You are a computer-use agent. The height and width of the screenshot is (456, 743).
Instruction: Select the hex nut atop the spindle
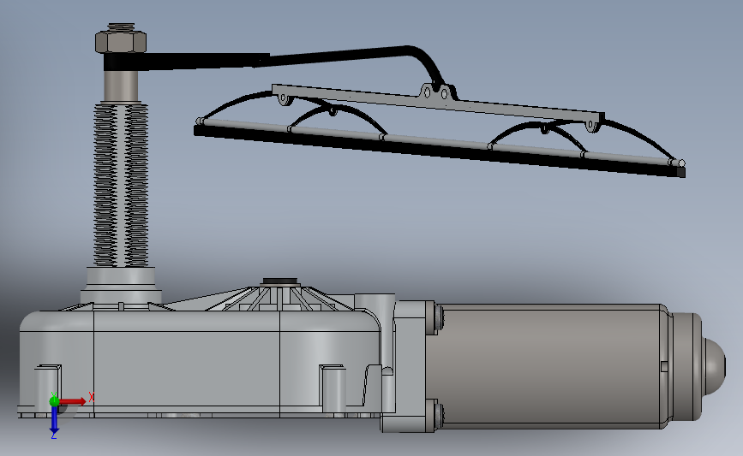pos(121,41)
